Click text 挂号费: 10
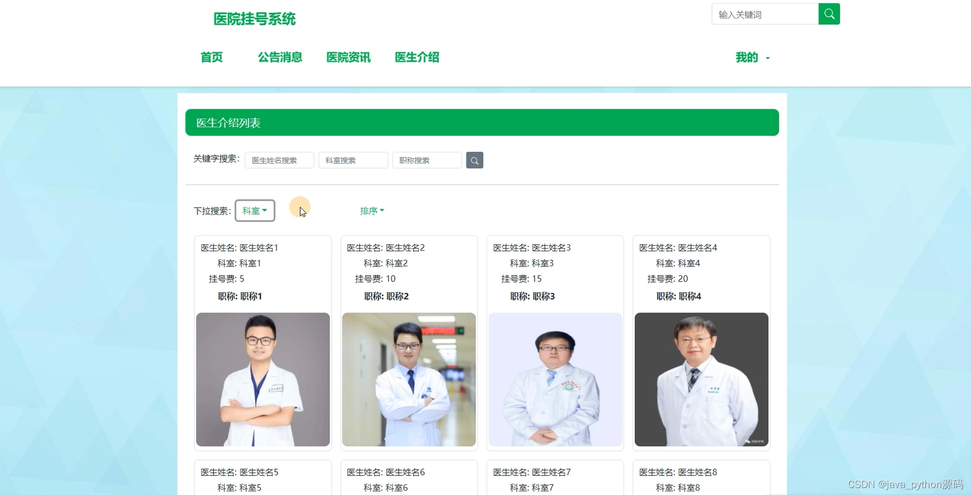971x495 pixels. point(375,279)
